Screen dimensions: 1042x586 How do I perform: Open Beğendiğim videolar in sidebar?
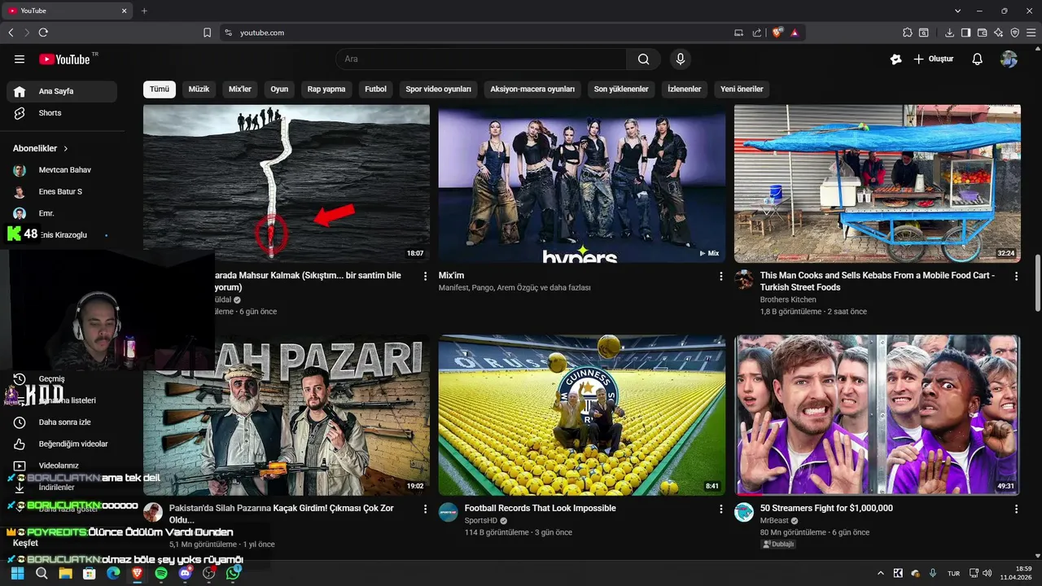62,444
